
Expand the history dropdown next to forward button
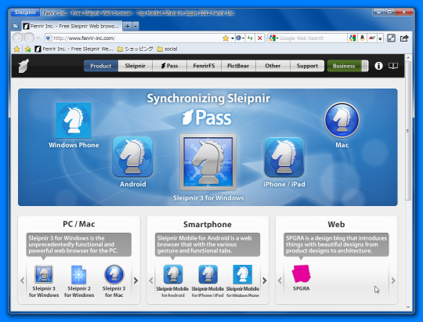[x=38, y=38]
